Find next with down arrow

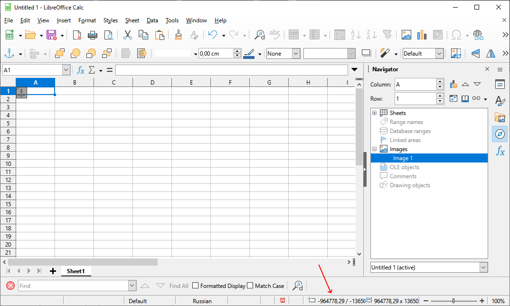[161, 286]
